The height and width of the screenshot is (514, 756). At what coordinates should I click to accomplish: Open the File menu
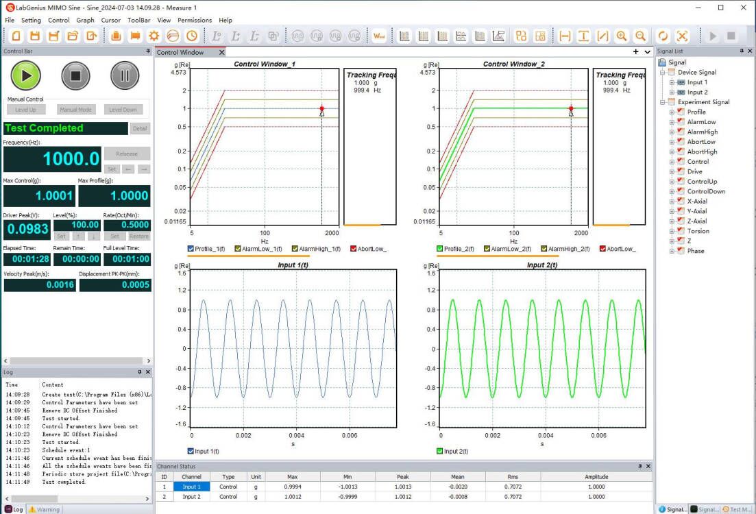point(10,21)
